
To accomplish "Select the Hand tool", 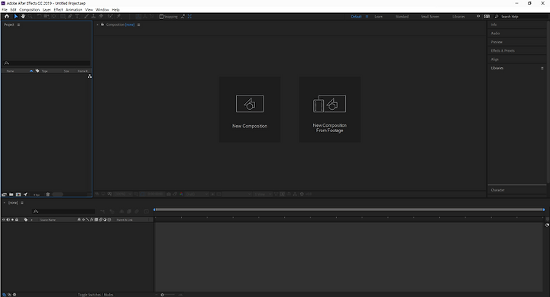I will tap(23, 17).
